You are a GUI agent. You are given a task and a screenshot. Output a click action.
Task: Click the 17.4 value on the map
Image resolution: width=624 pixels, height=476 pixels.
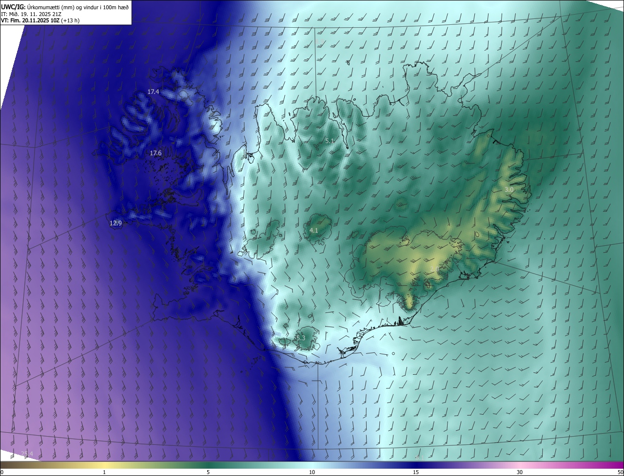[x=154, y=92]
